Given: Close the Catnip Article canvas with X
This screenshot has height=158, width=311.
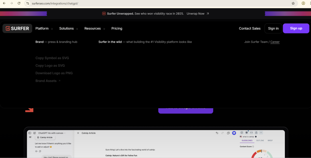Looking at the screenshot, I should pos(78,133).
